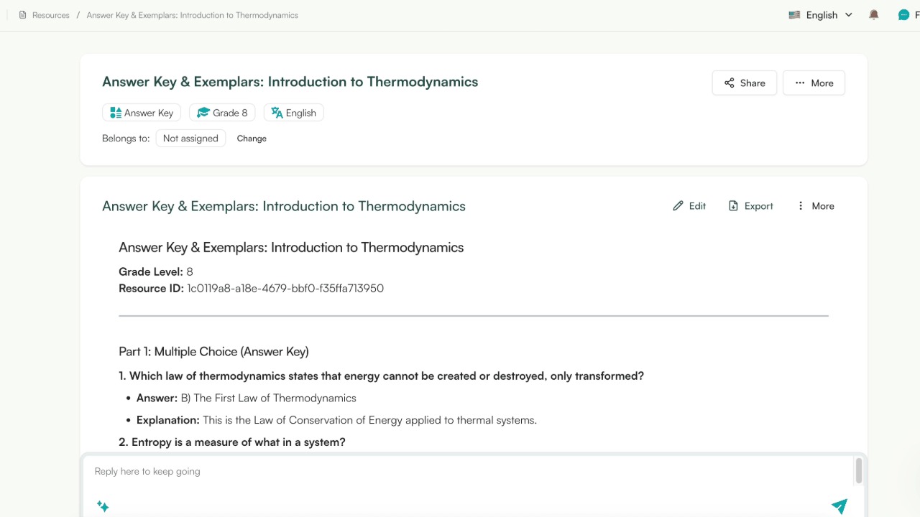Image resolution: width=920 pixels, height=517 pixels.
Task: Click the teal chat bubble icon
Action: (x=904, y=14)
